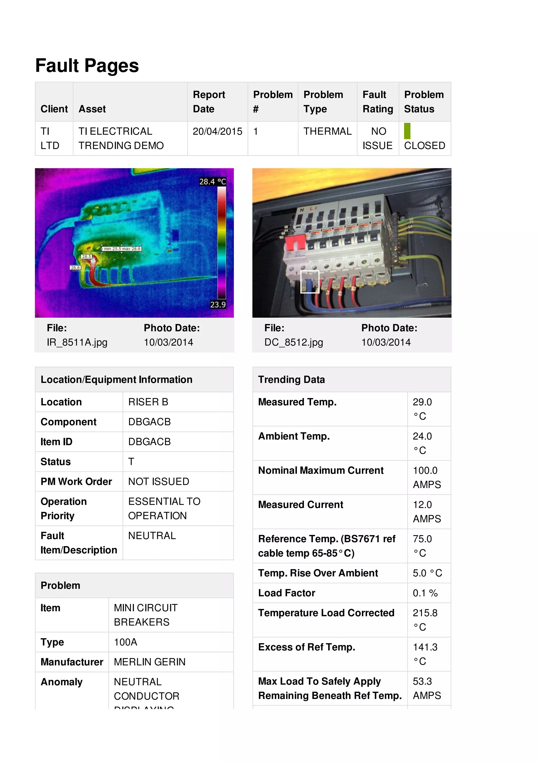Click the Item ID value DBGACB
The width and height of the screenshot is (538, 762).
149,442
